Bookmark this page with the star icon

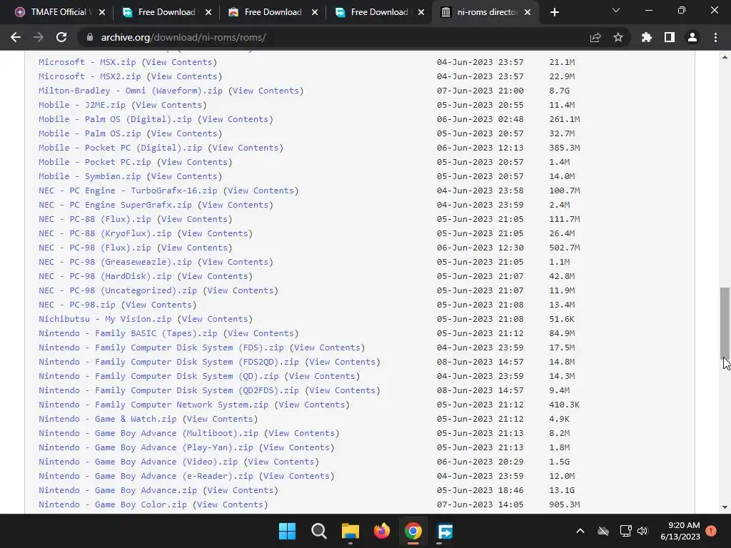tap(618, 37)
